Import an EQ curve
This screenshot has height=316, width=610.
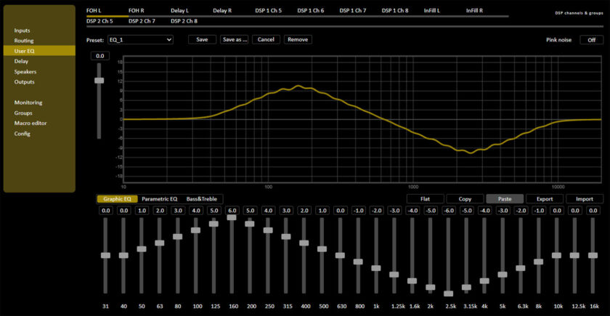coord(584,198)
